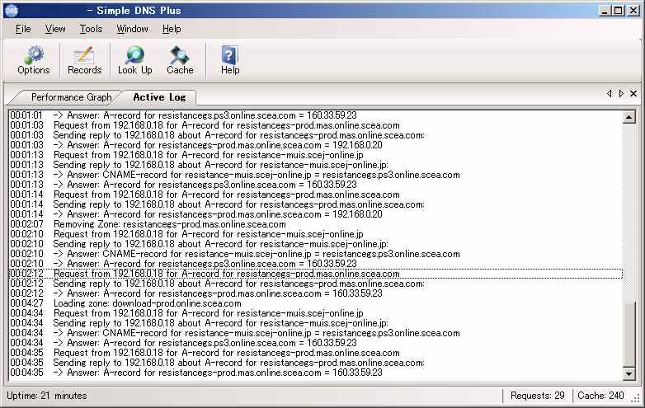The image size is (645, 408).
Task: Click the Cache: 240 status panel
Action: [600, 396]
